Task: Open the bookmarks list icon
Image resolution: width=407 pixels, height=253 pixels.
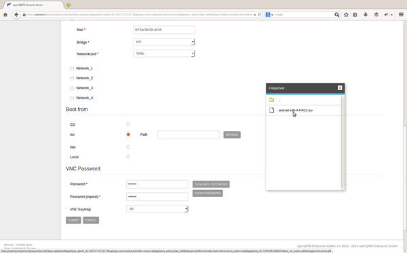Action: 355,15
